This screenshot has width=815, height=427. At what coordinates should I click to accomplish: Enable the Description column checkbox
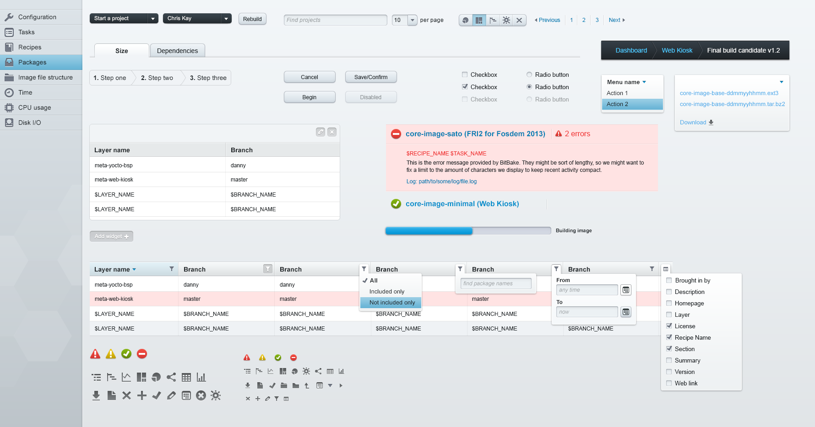(669, 292)
